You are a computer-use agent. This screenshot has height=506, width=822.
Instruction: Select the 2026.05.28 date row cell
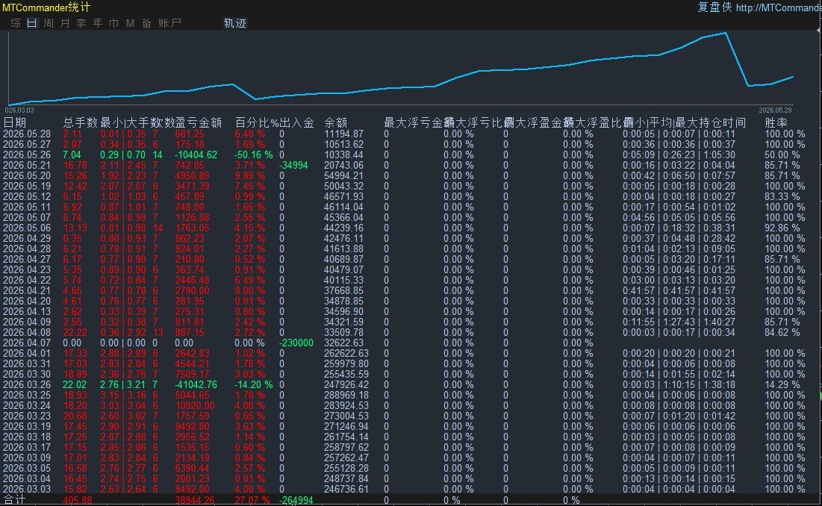pyautogui.click(x=27, y=134)
